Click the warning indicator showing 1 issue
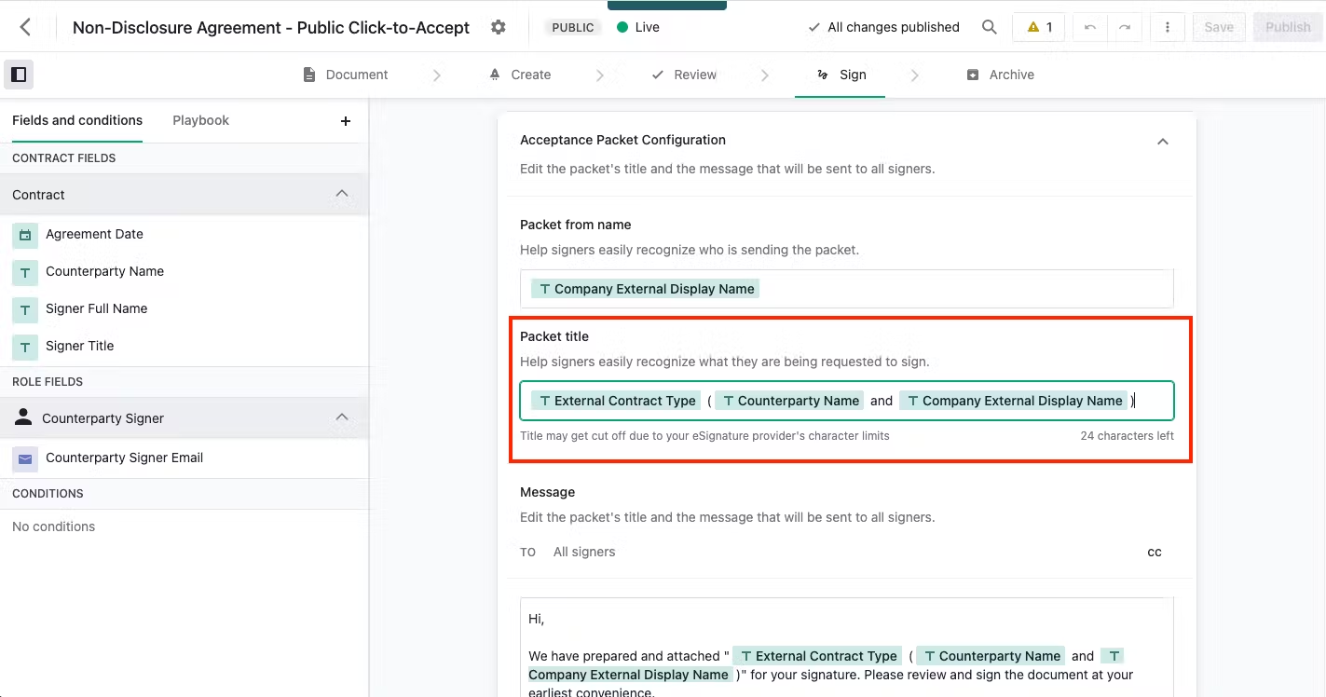The width and height of the screenshot is (1326, 697). (1037, 27)
